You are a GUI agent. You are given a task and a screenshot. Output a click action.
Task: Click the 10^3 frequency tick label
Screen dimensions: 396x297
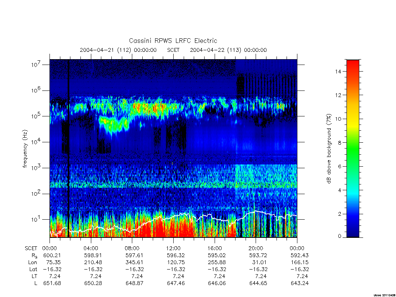click(x=36, y=168)
